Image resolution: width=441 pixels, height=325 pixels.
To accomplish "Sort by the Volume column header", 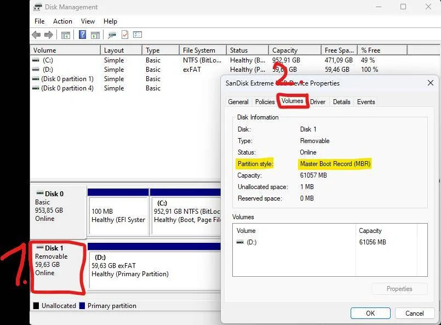I will pyautogui.click(x=65, y=50).
